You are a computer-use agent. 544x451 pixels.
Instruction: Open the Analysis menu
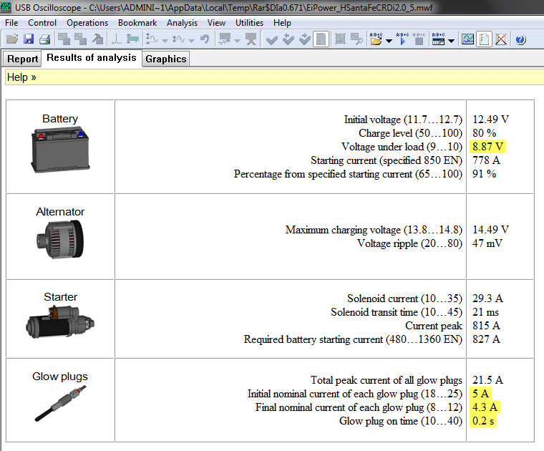pyautogui.click(x=182, y=23)
